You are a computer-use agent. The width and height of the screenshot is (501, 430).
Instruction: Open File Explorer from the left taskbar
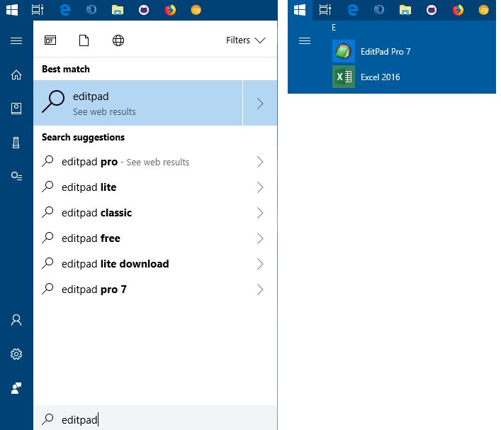[x=118, y=10]
